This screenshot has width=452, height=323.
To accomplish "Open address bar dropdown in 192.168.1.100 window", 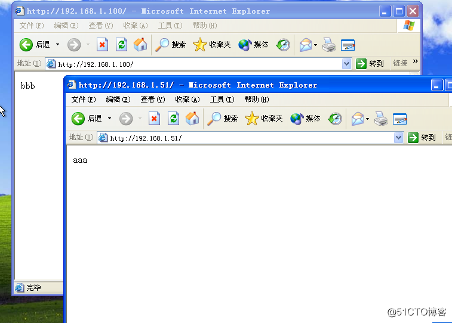I will click(x=346, y=64).
